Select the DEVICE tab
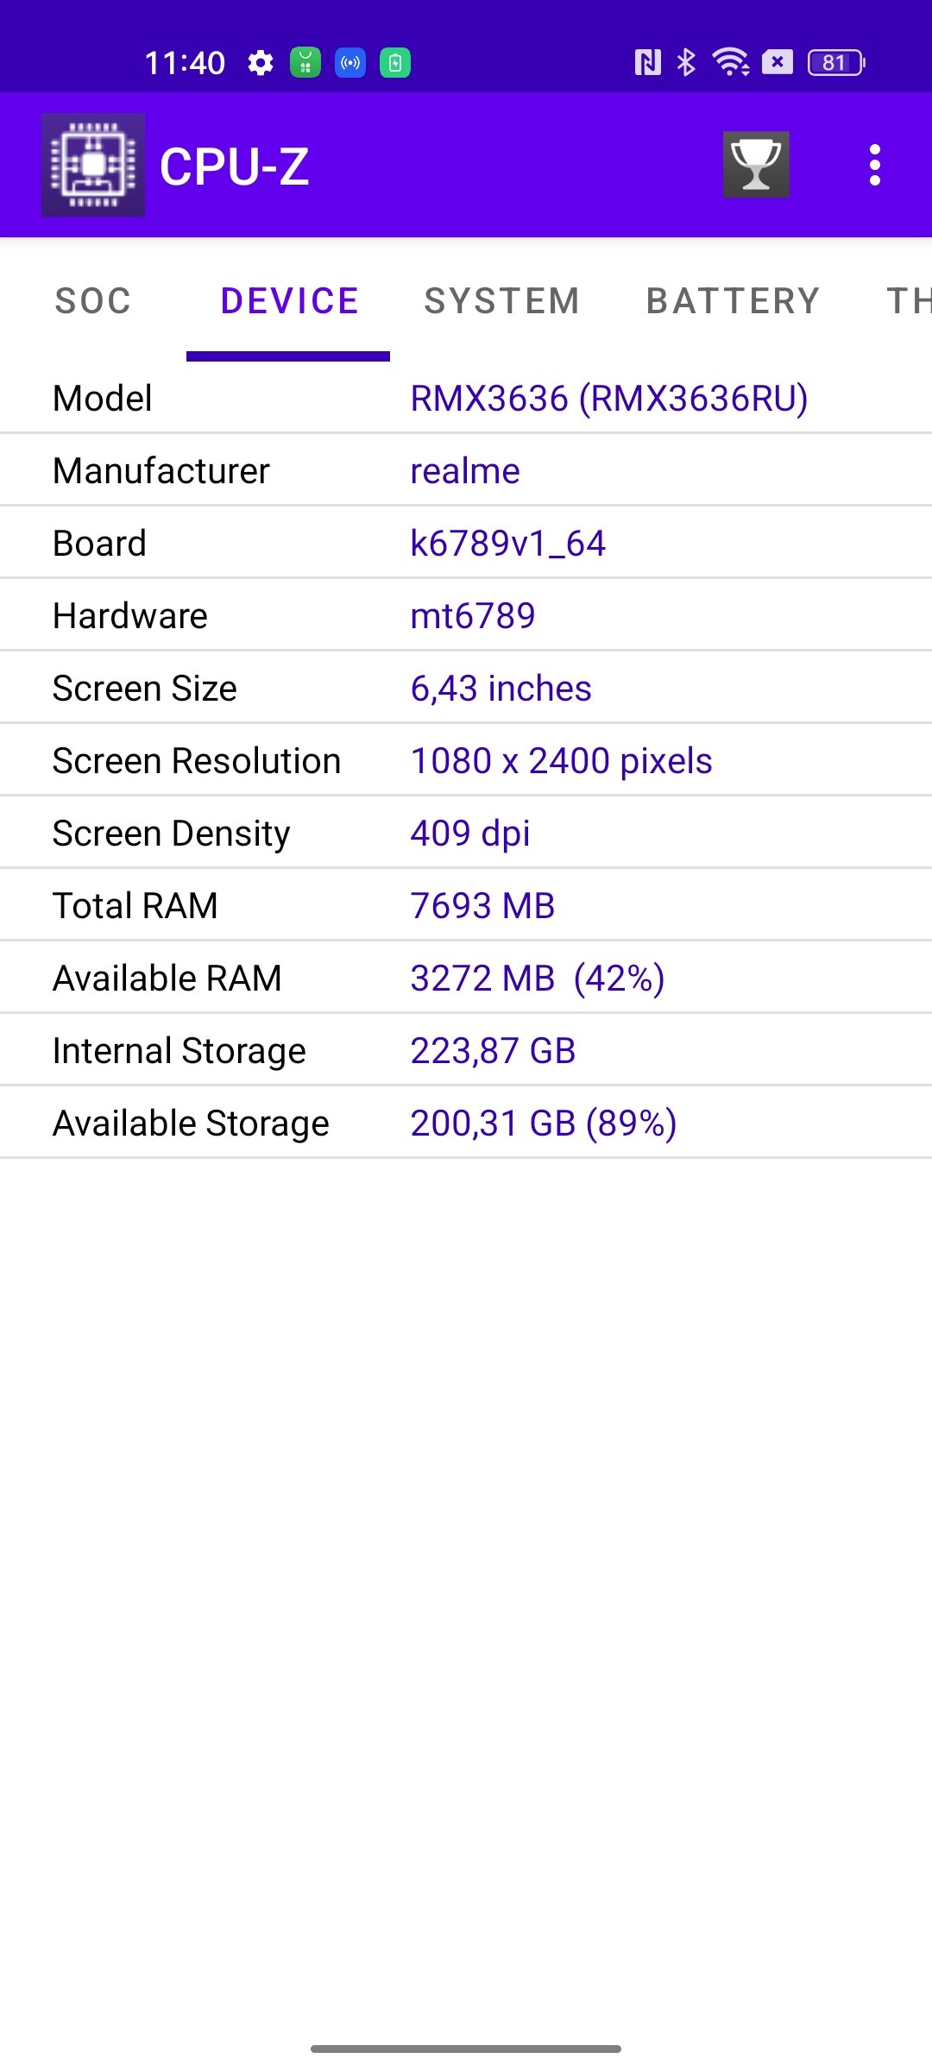Screen dimensions: 932x2071 click(x=289, y=301)
